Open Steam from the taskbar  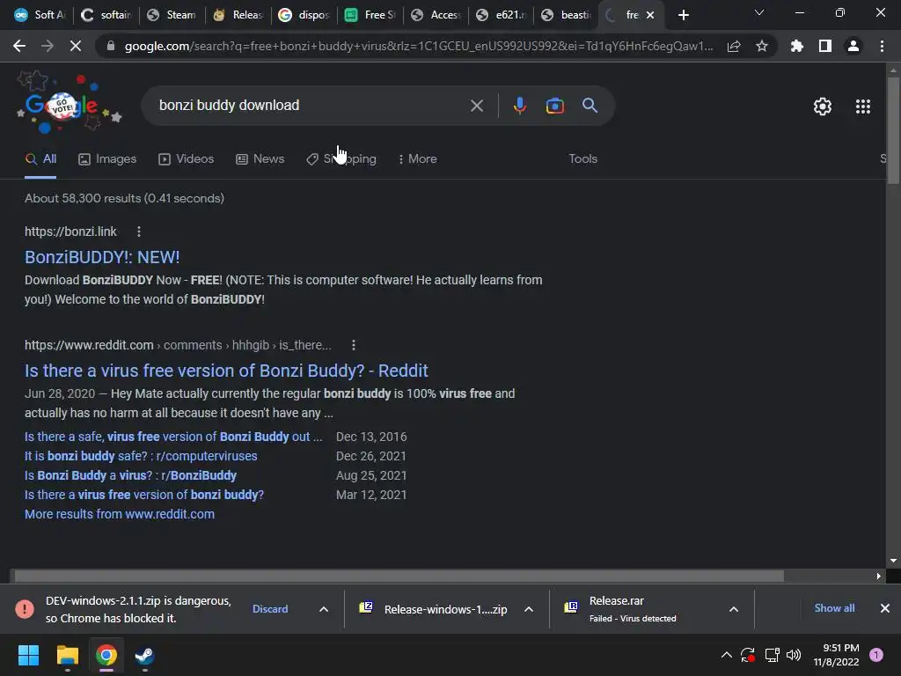click(144, 655)
